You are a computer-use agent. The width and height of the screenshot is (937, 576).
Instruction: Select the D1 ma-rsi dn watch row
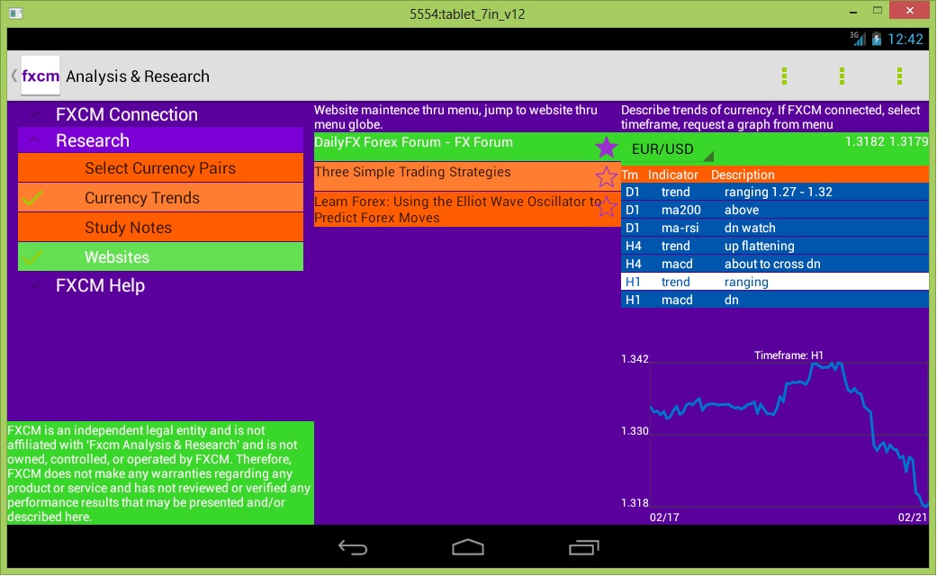(774, 228)
